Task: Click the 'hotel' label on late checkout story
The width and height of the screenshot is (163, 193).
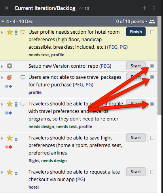Action: coord(34,187)
